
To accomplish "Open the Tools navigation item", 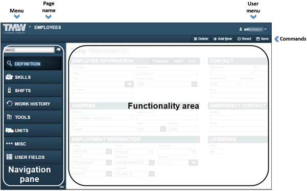I will 33,117.
